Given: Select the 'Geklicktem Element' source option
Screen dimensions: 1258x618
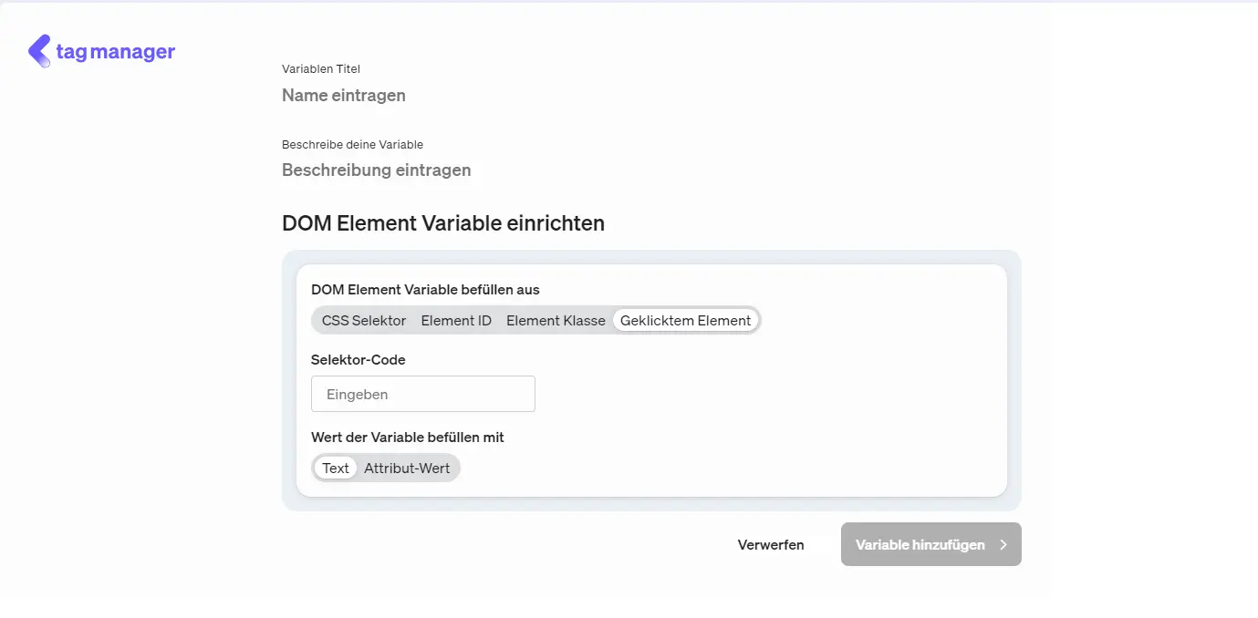Looking at the screenshot, I should [685, 320].
